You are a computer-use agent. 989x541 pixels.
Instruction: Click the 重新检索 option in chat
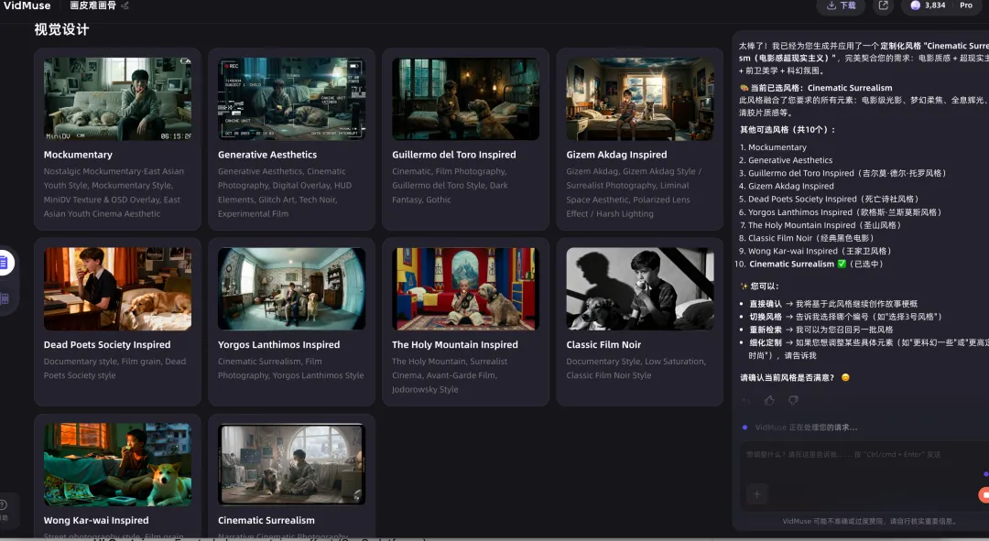[765, 330]
